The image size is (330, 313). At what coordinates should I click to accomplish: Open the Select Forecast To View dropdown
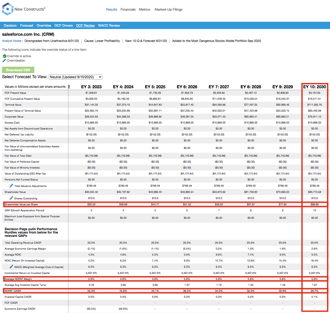pyautogui.click(x=75, y=77)
